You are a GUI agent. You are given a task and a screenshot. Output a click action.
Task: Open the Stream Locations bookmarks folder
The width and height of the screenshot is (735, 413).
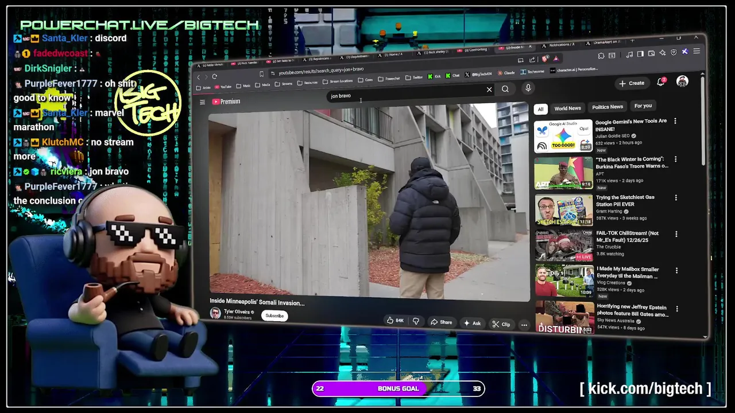click(x=338, y=81)
